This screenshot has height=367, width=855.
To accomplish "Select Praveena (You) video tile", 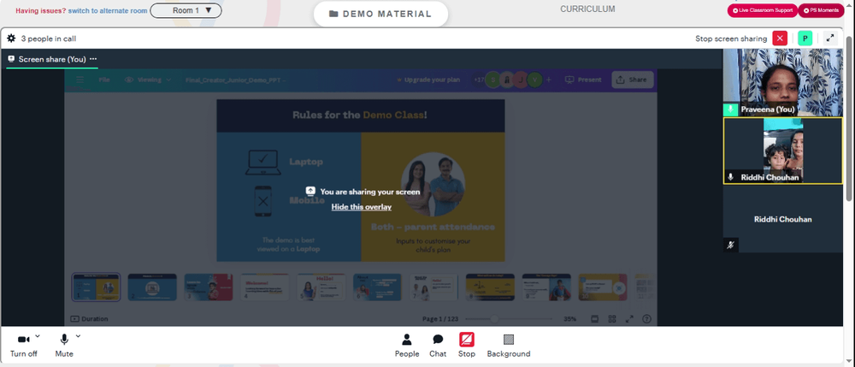I will coord(782,82).
